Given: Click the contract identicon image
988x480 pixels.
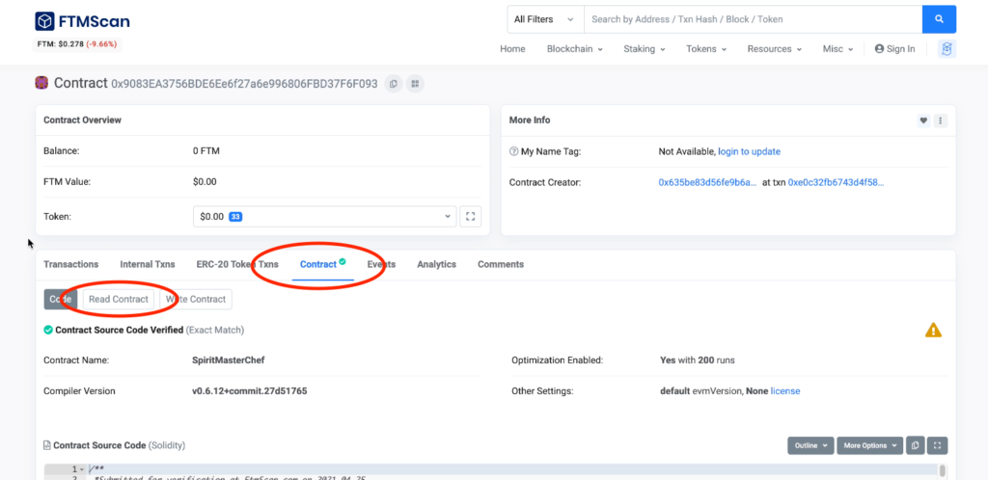Looking at the screenshot, I should point(41,83).
